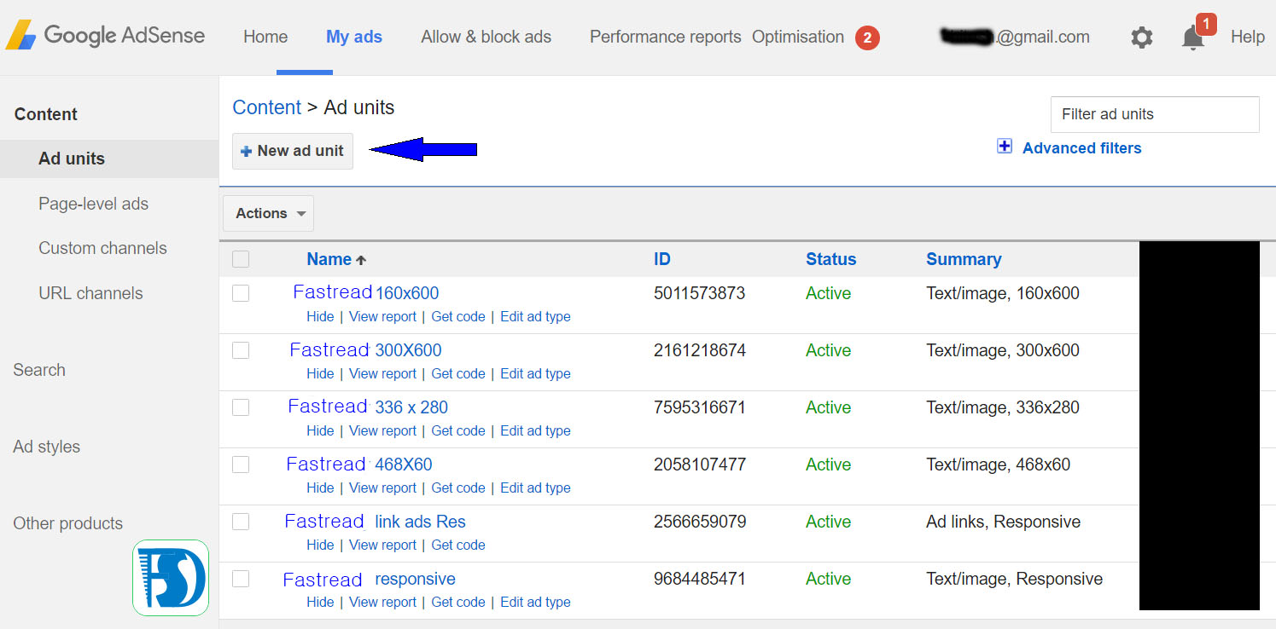Screen dimensions: 1276x629
Task: Open URL channels in sidebar
Action: coord(90,293)
